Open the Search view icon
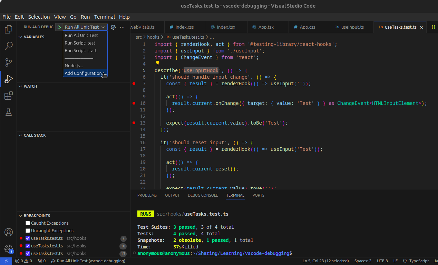Viewport: 438px width, 265px height. click(x=9, y=46)
